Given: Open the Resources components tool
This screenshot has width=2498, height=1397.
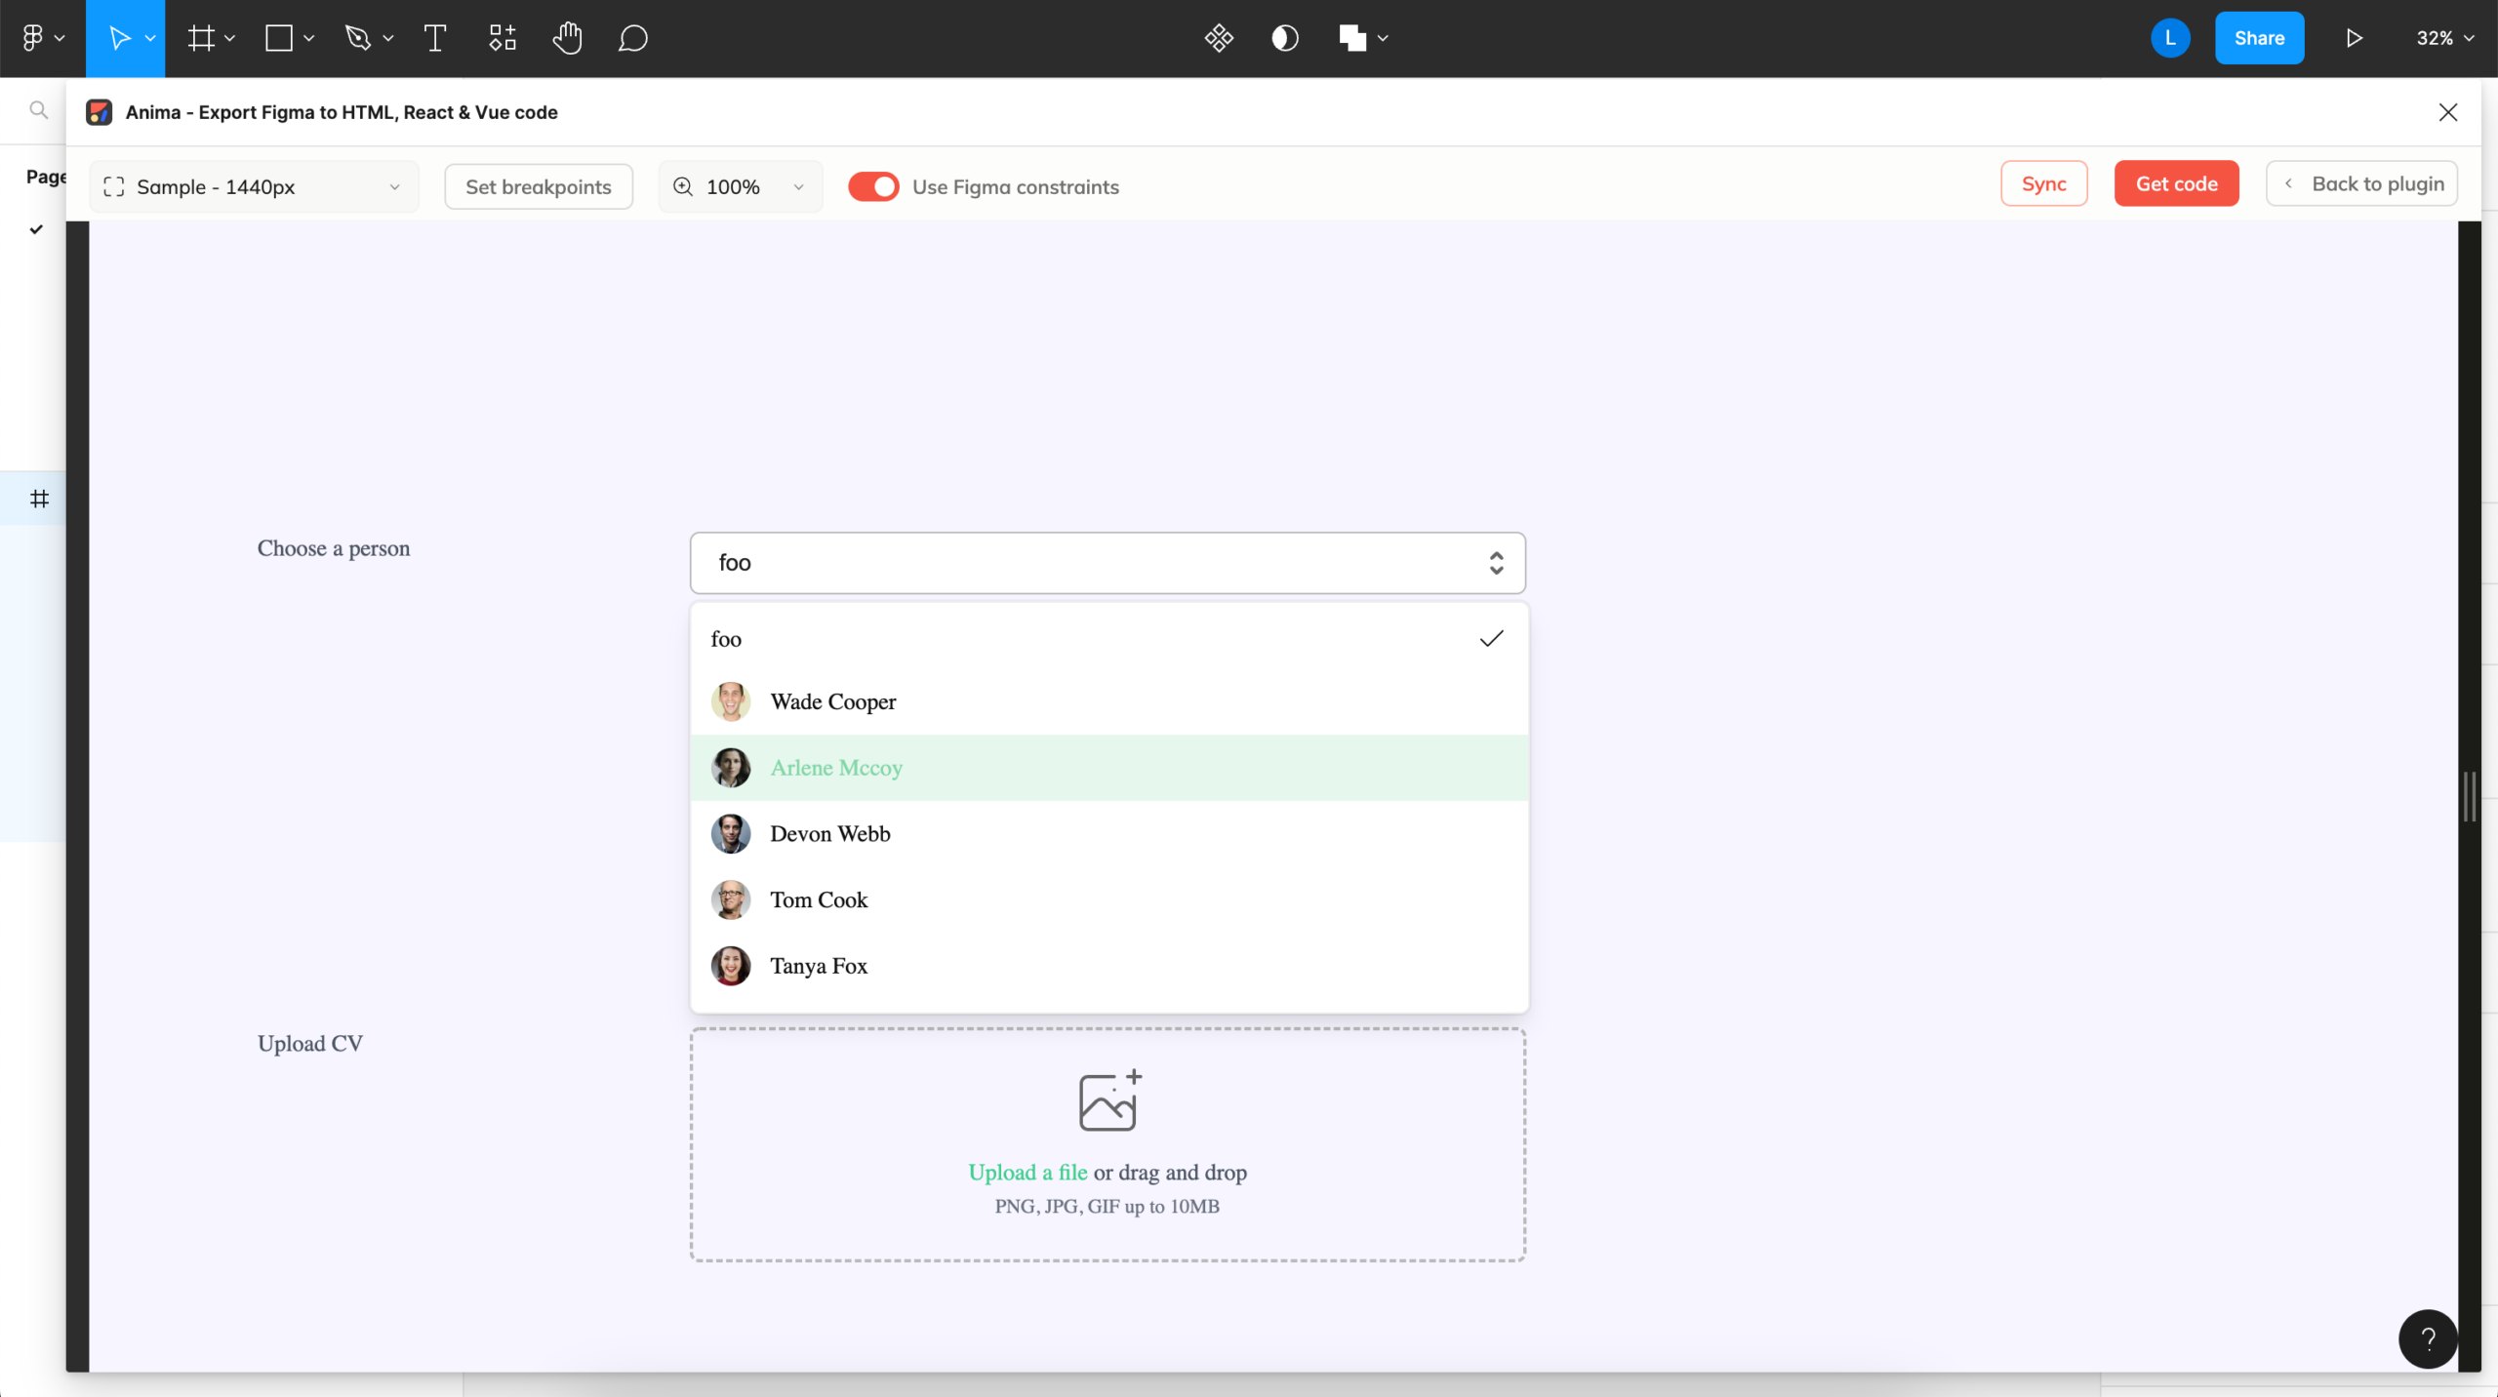Looking at the screenshot, I should tap(503, 38).
